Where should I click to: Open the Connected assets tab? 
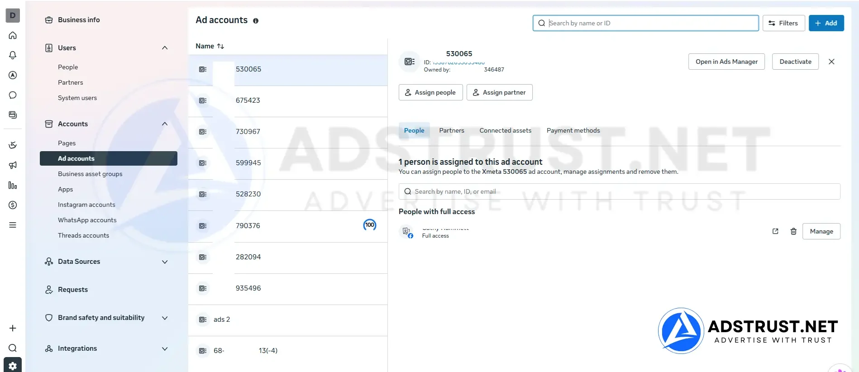tap(506, 130)
